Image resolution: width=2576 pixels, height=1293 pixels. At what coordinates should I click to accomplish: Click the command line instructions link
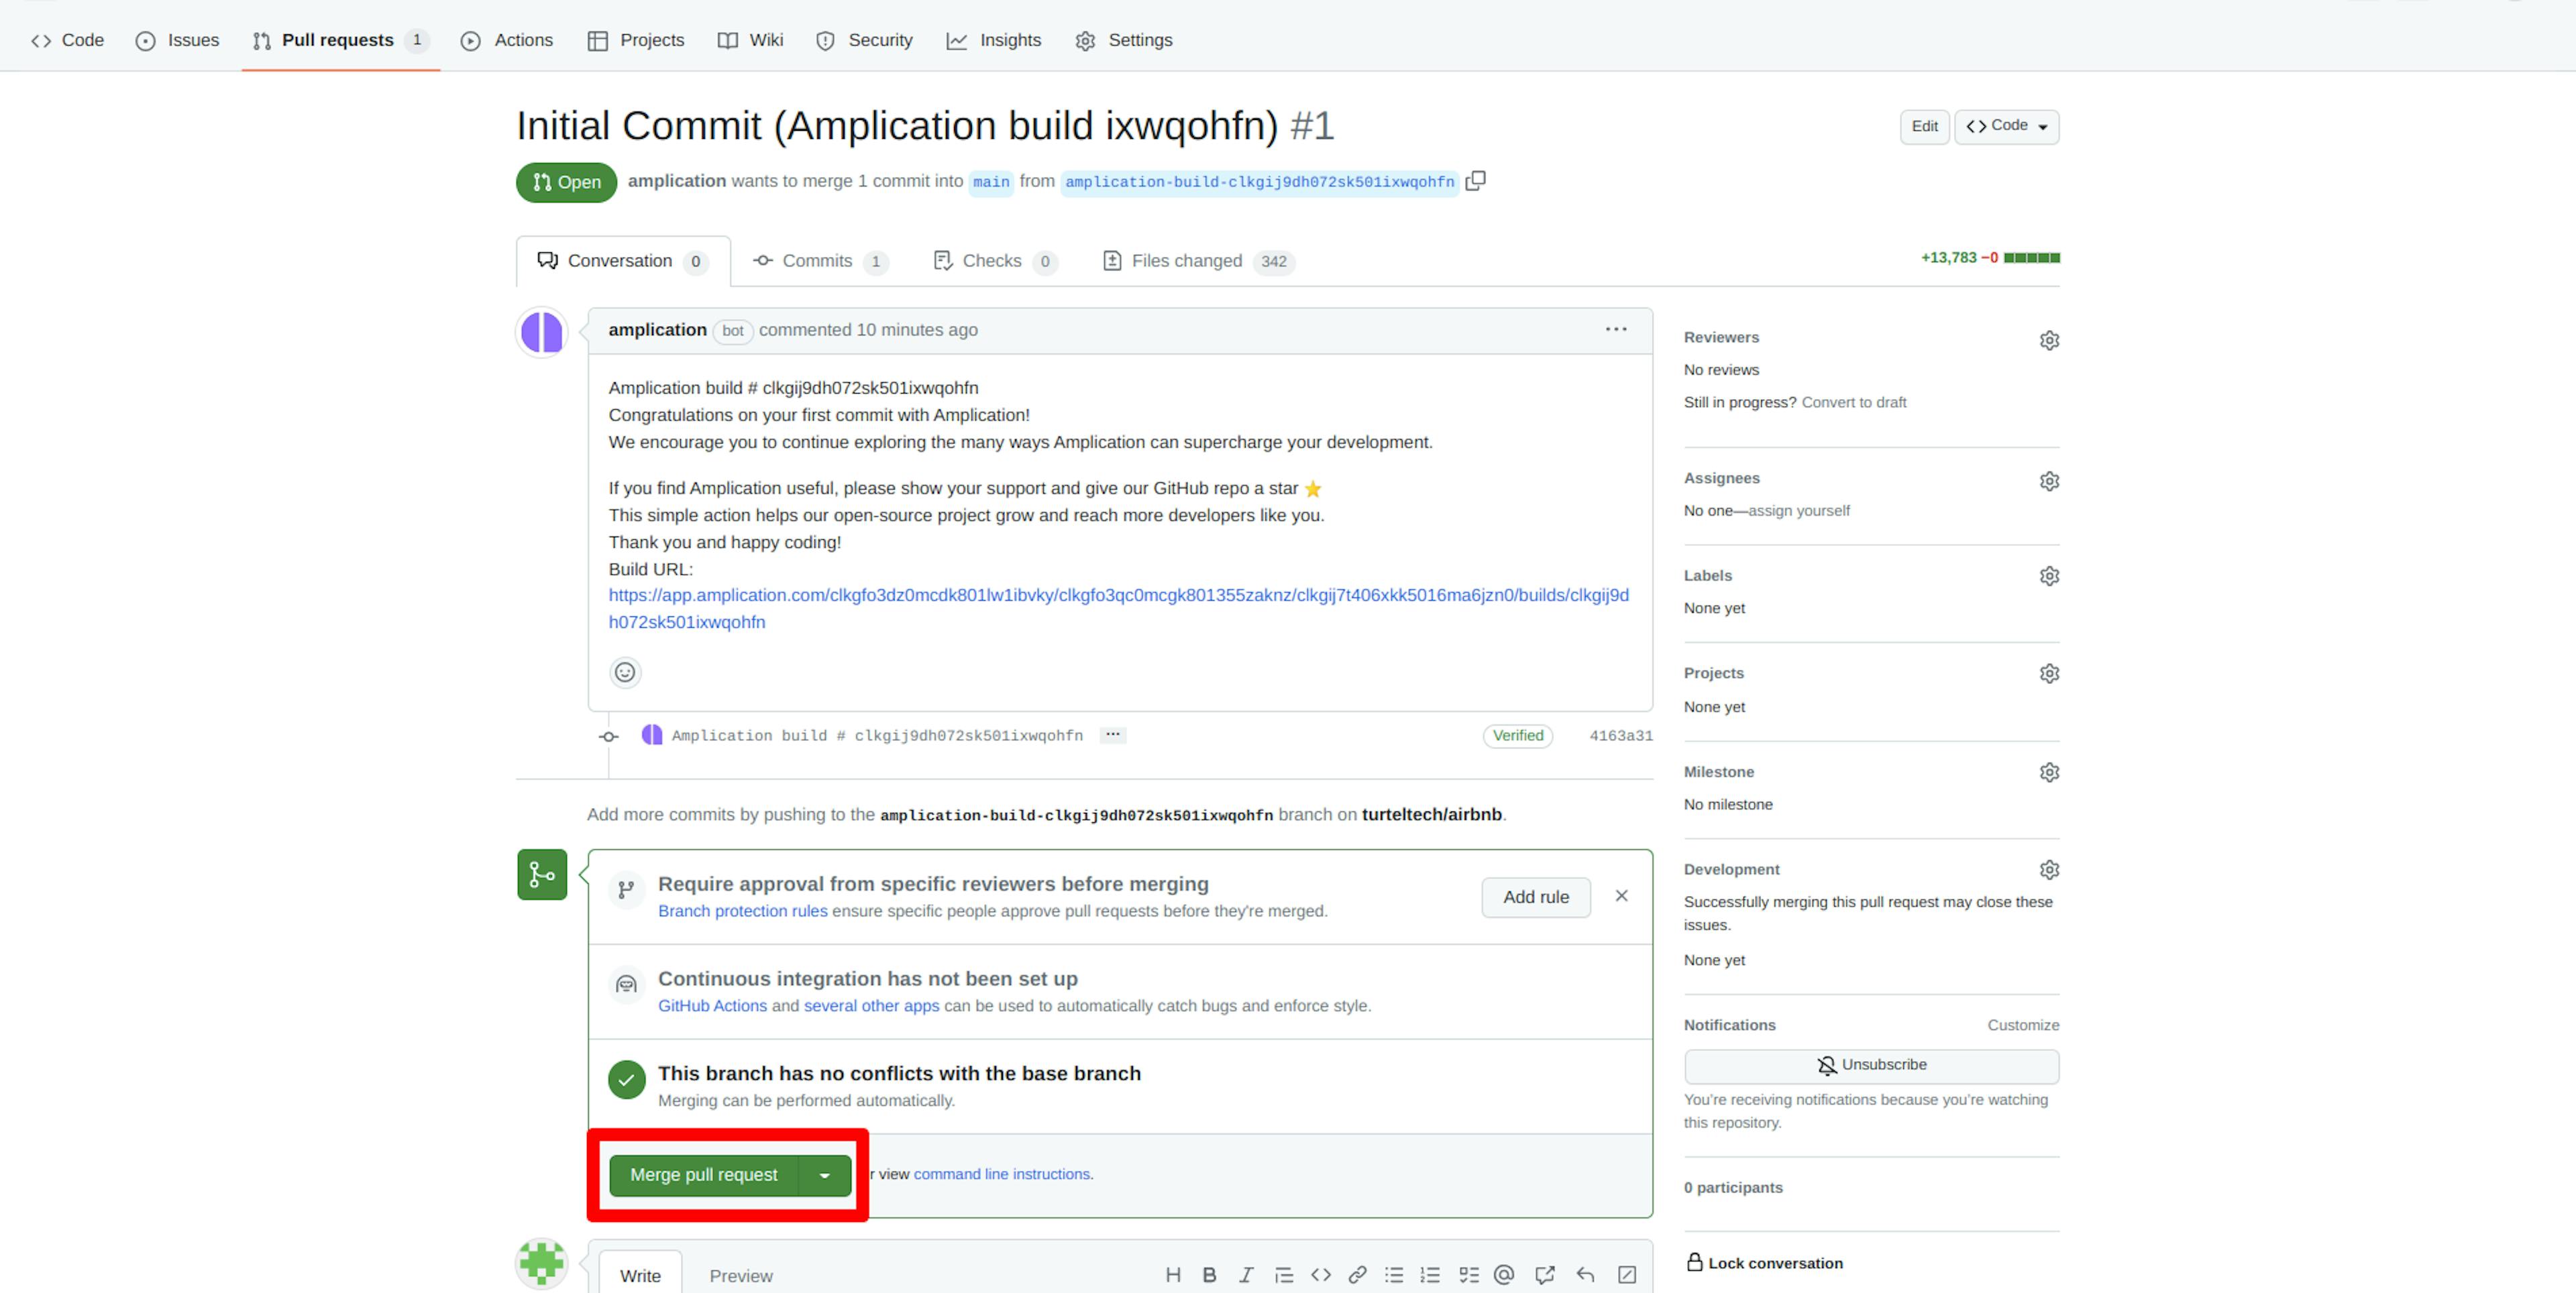coord(1003,1172)
